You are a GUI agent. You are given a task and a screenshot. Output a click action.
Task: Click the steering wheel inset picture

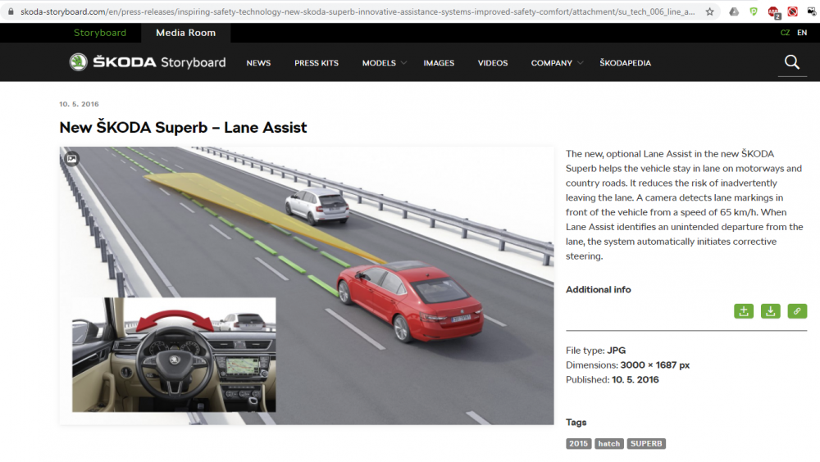pos(174,355)
